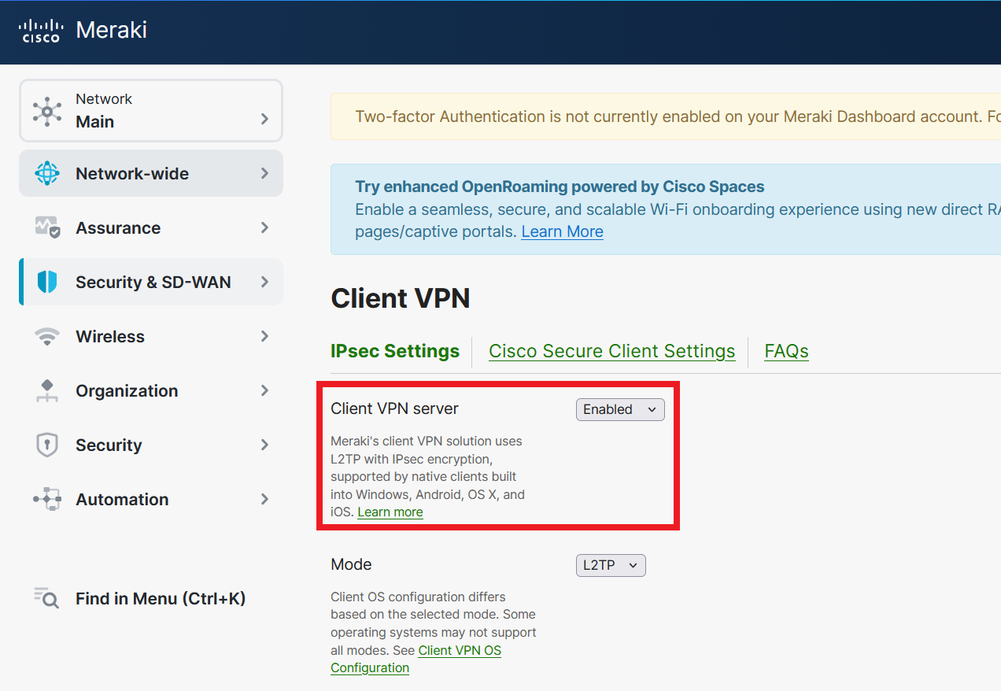Open the Client VPN server Enabled dropdown

620,409
